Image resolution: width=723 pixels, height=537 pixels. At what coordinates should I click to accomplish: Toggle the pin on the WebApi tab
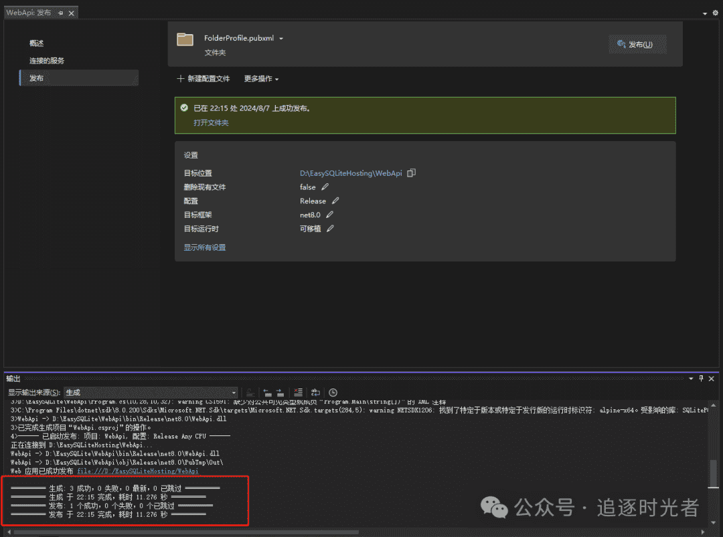click(x=62, y=11)
